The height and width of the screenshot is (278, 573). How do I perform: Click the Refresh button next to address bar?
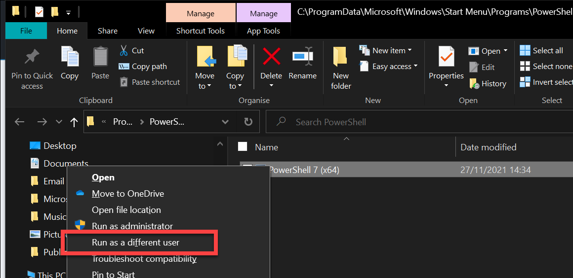248,121
